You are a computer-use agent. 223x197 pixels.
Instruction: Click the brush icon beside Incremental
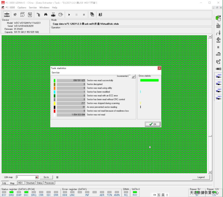click(x=134, y=76)
